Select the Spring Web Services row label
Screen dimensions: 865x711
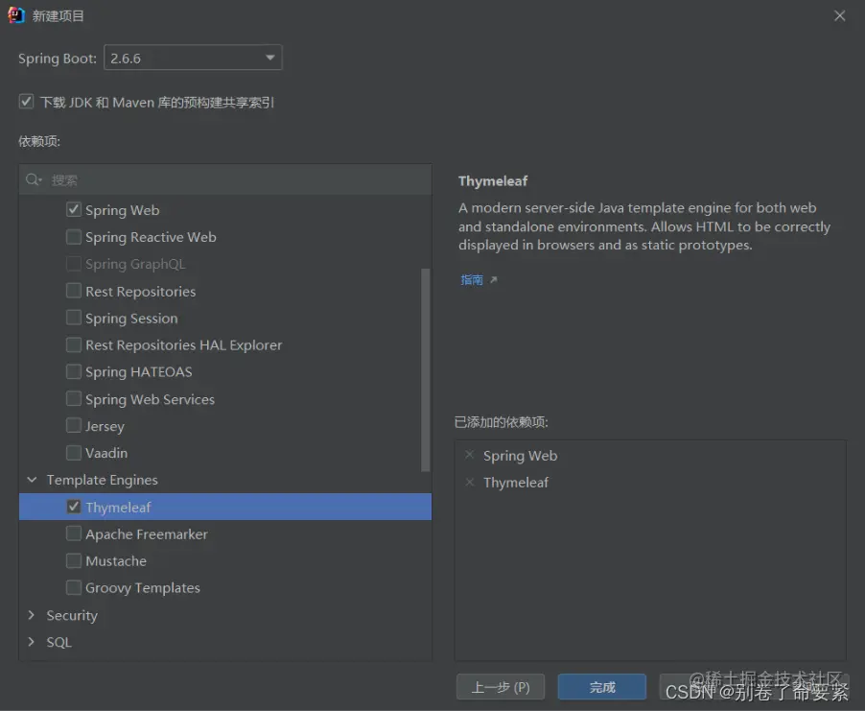pos(150,399)
